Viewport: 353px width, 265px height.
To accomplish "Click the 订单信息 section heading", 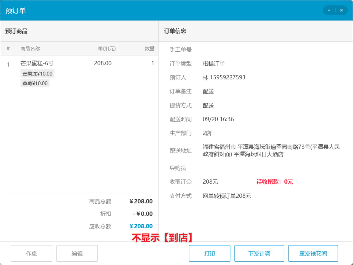I will [175, 31].
